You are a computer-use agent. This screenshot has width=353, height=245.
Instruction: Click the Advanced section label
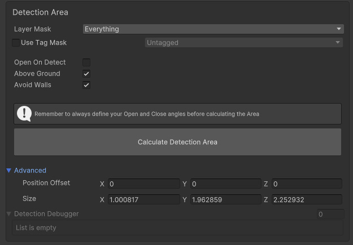[30, 171]
